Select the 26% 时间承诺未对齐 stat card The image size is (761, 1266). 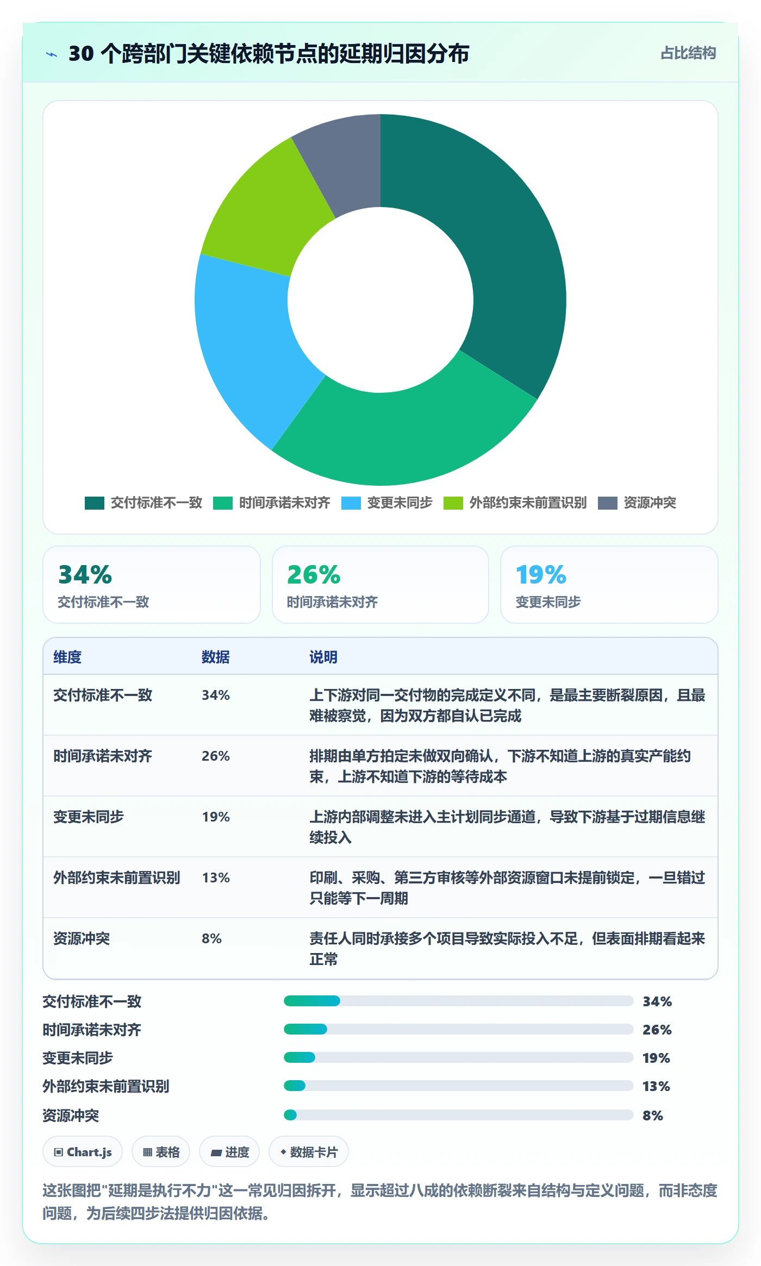(x=380, y=585)
